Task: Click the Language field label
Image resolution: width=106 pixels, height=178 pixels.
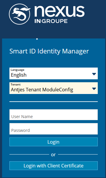Action: coord(17,70)
